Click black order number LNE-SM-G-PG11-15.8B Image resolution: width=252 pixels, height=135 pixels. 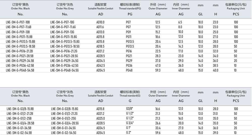coord(19,37)
